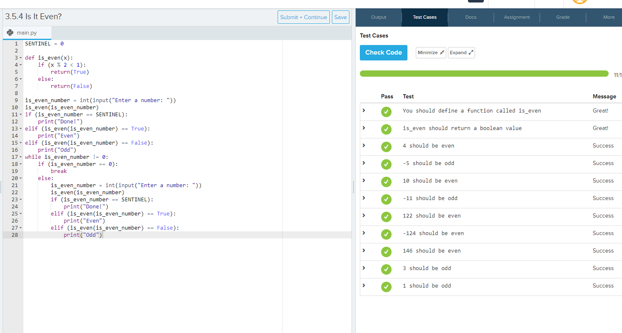Viewport: 622px width, 333px height.
Task: Expand the '146 should be even' test row
Action: 364,250
